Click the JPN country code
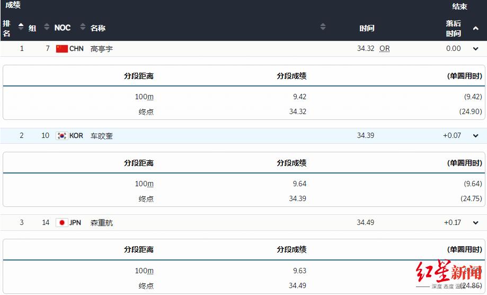 [x=75, y=222]
